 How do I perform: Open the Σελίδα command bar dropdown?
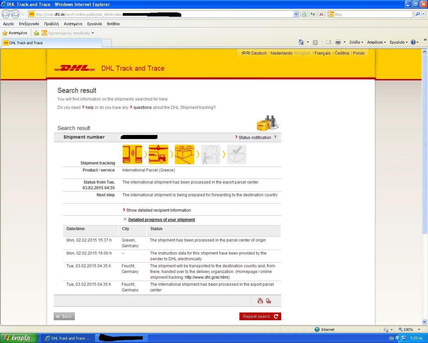pos(356,43)
